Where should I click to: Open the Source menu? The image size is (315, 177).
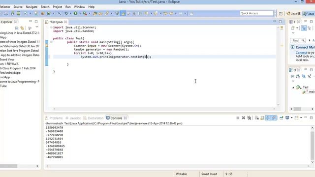18,7
